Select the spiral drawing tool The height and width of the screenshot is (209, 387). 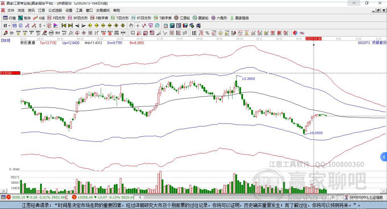[38, 33]
